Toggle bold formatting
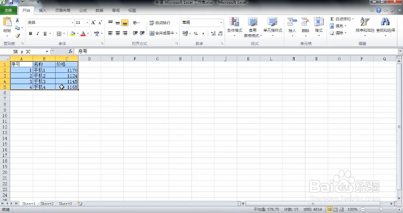 [x=30, y=34]
